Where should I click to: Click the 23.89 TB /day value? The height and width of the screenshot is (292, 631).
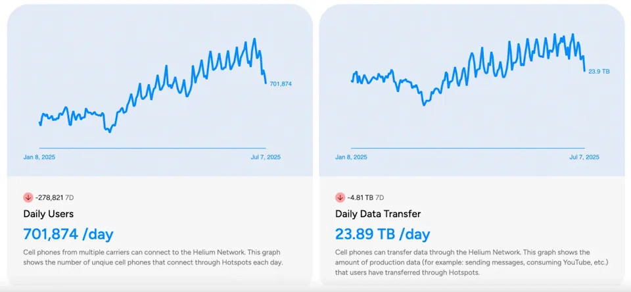[x=383, y=234]
